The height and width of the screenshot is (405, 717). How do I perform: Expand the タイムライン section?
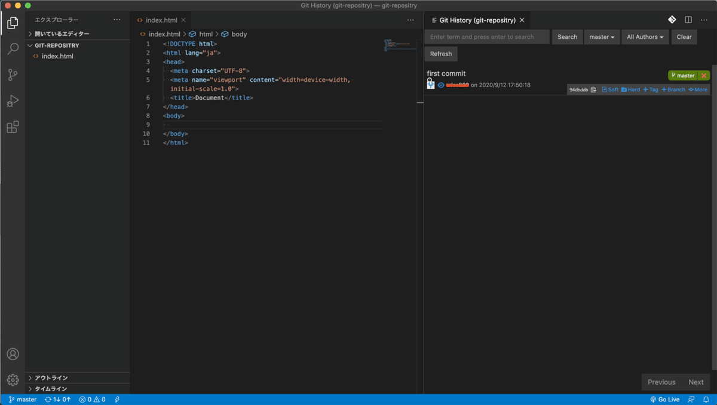51,389
